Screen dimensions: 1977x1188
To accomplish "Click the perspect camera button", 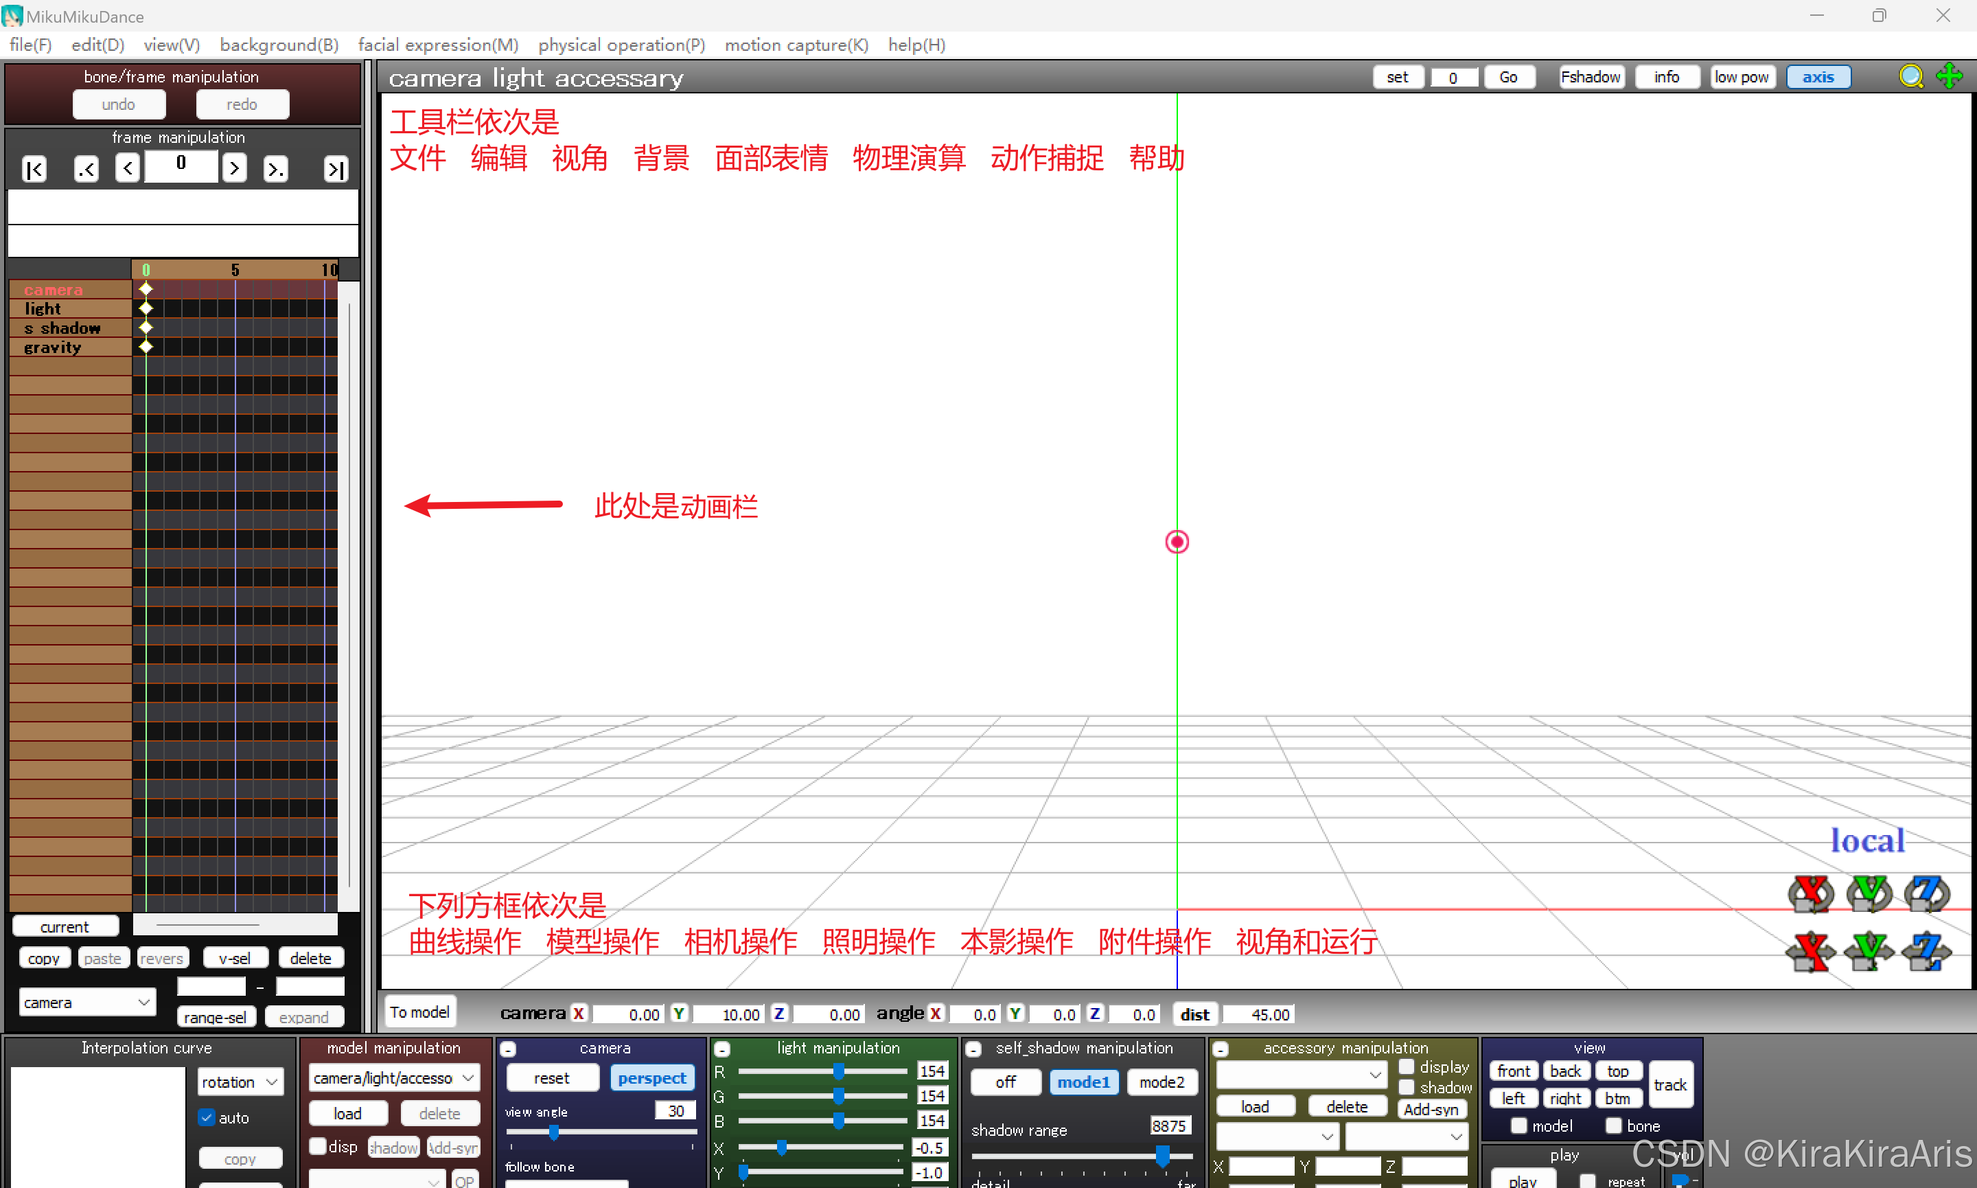I will pos(651,1078).
